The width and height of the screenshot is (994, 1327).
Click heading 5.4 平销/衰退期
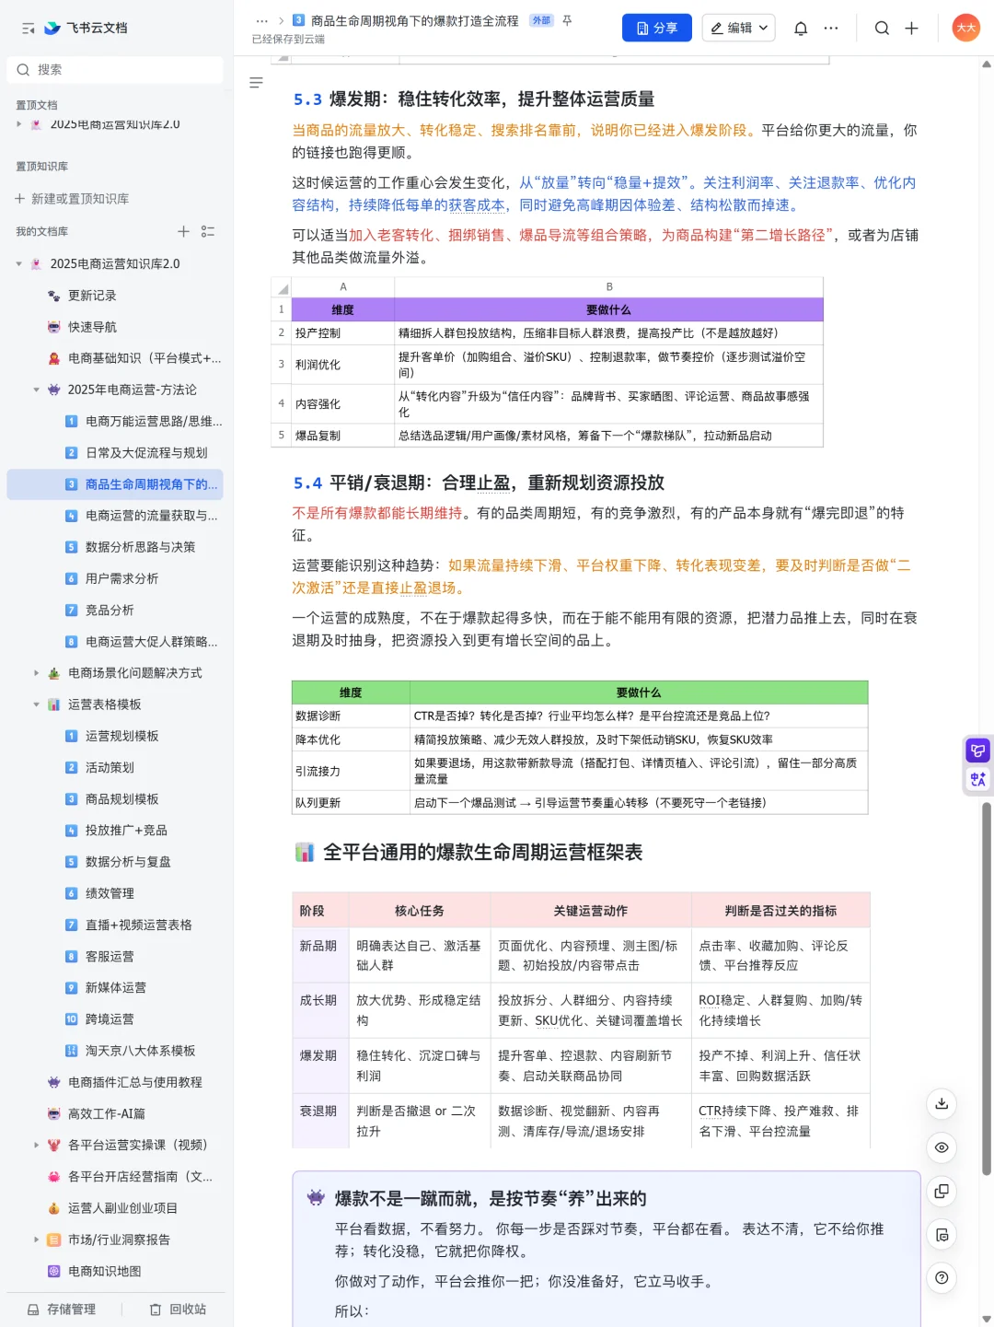point(479,483)
